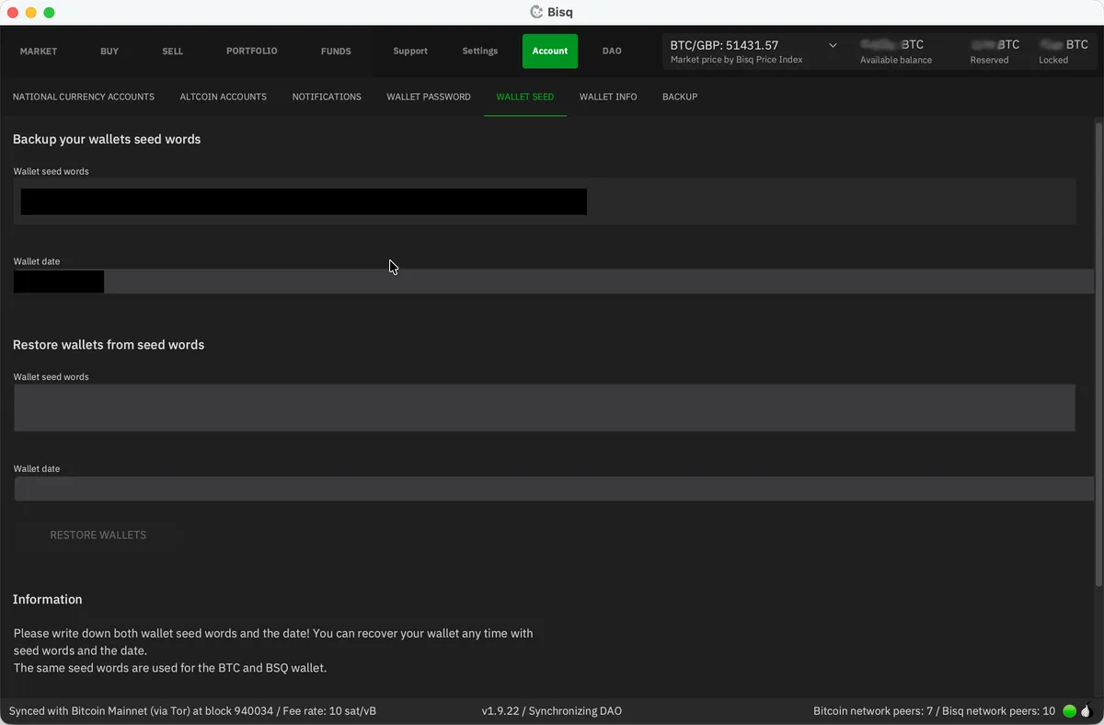This screenshot has height=725, width=1104.
Task: Switch to Altcoin Accounts tab
Action: click(x=224, y=97)
